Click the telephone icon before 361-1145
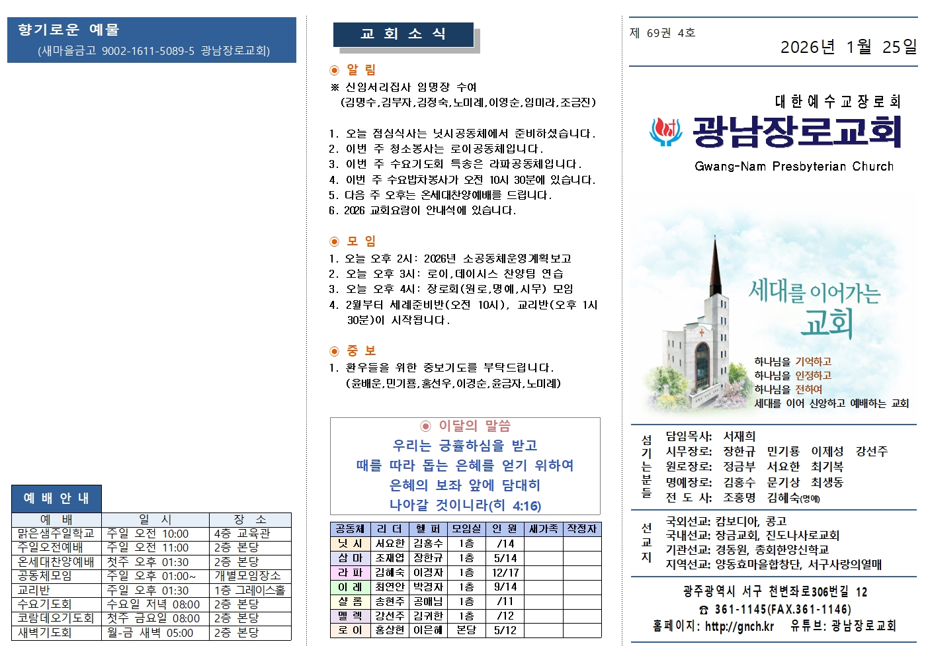 704,610
